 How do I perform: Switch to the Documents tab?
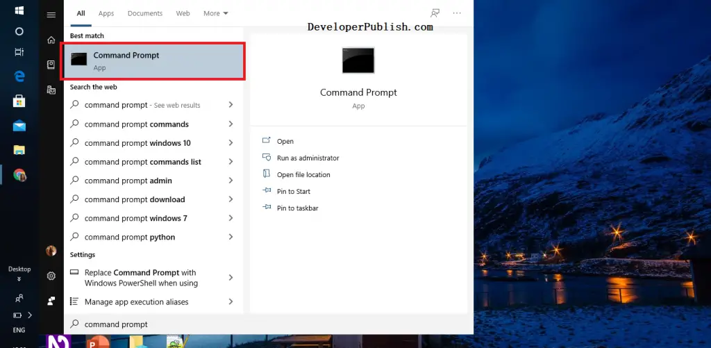(145, 13)
